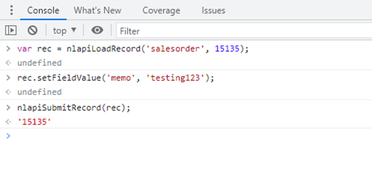This screenshot has height=174, width=372.
Task: Open the DevTools three-dot menu
Action: pos(11,10)
